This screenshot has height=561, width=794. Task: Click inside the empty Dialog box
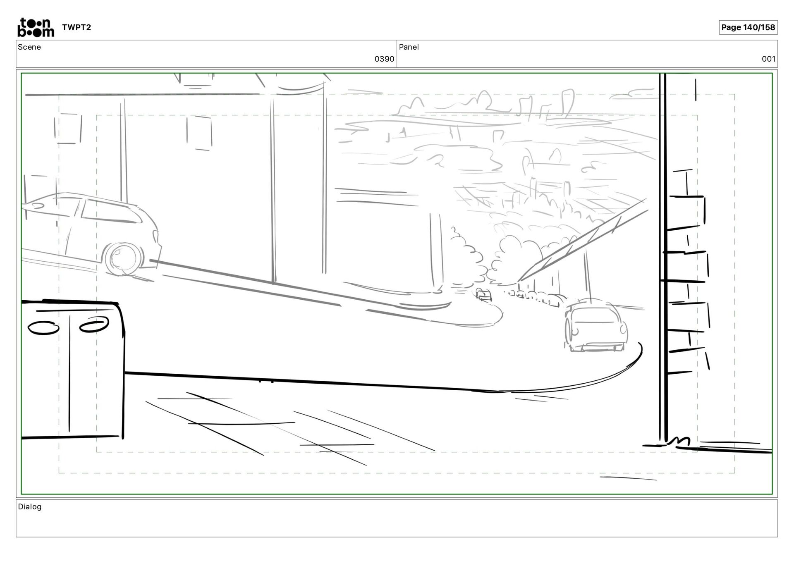pyautogui.click(x=396, y=523)
